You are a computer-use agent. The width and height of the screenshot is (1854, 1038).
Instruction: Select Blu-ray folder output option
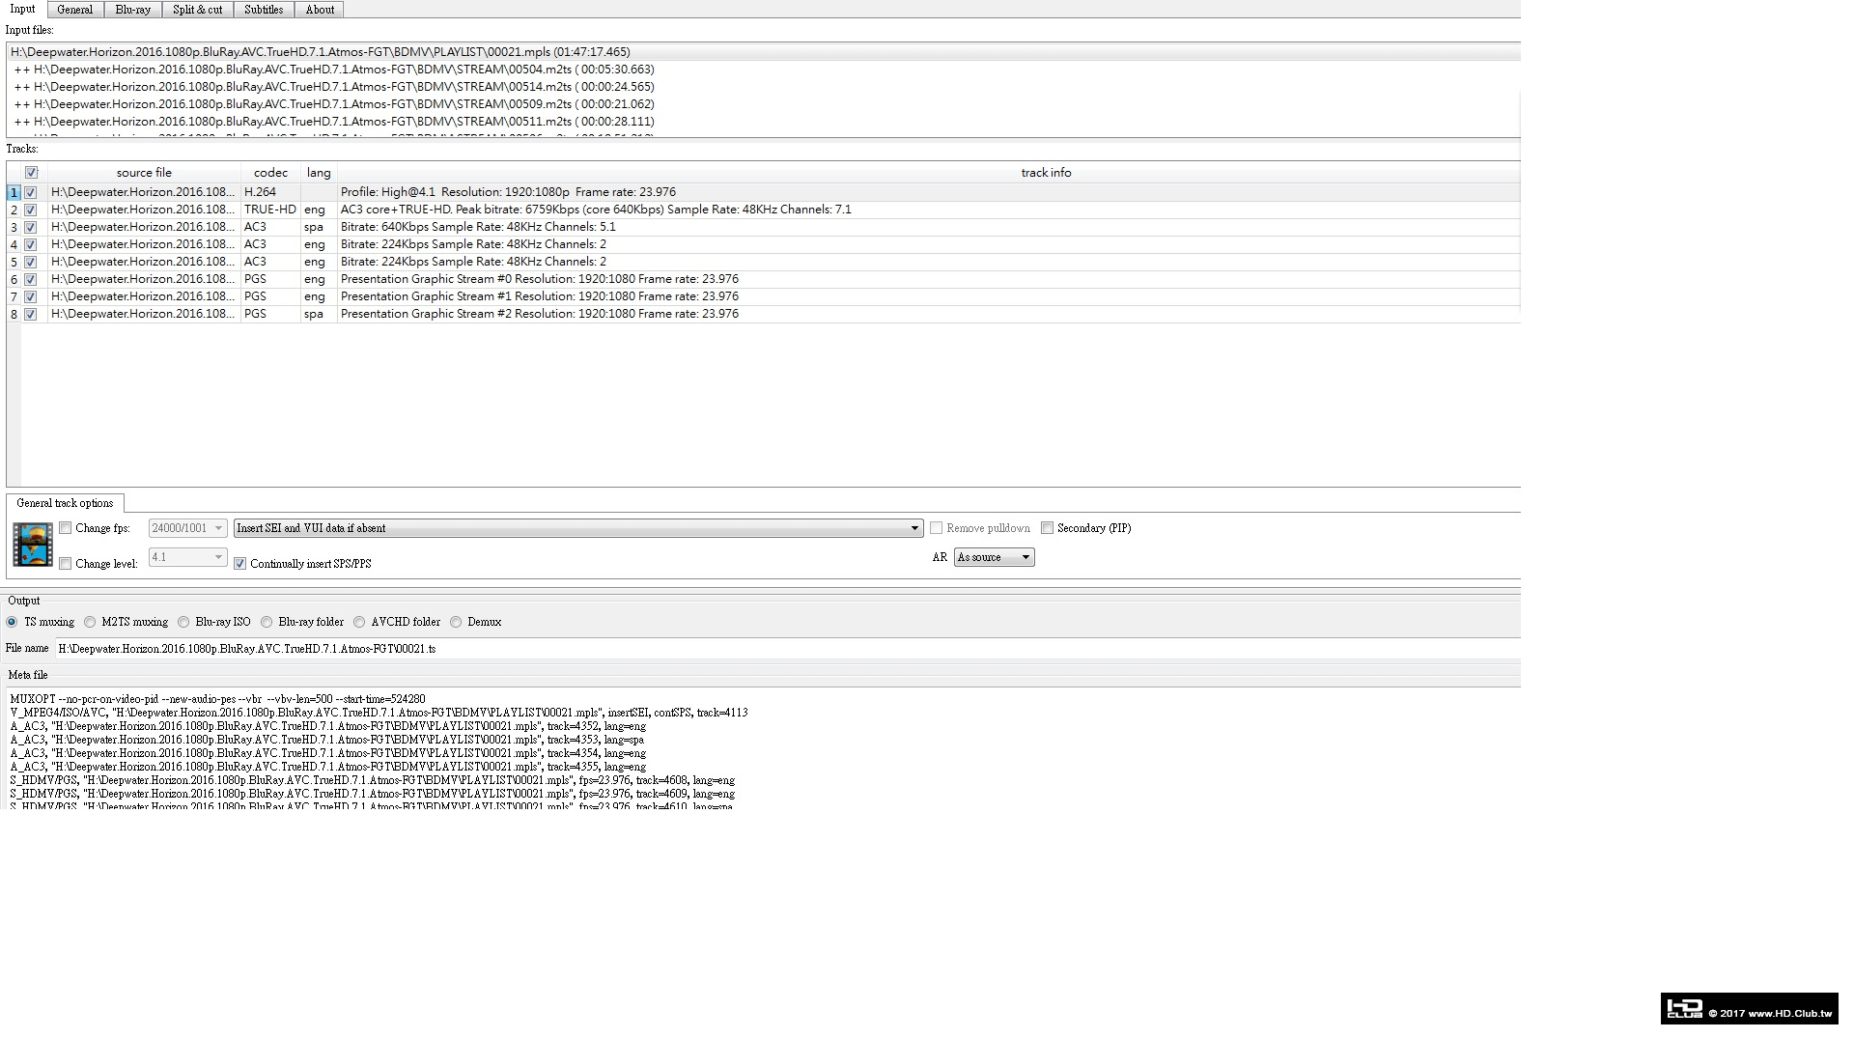[267, 622]
